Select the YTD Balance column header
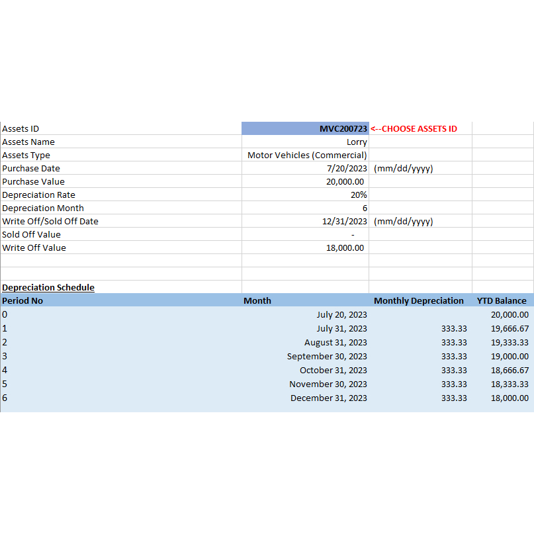This screenshot has width=534, height=534. click(502, 300)
